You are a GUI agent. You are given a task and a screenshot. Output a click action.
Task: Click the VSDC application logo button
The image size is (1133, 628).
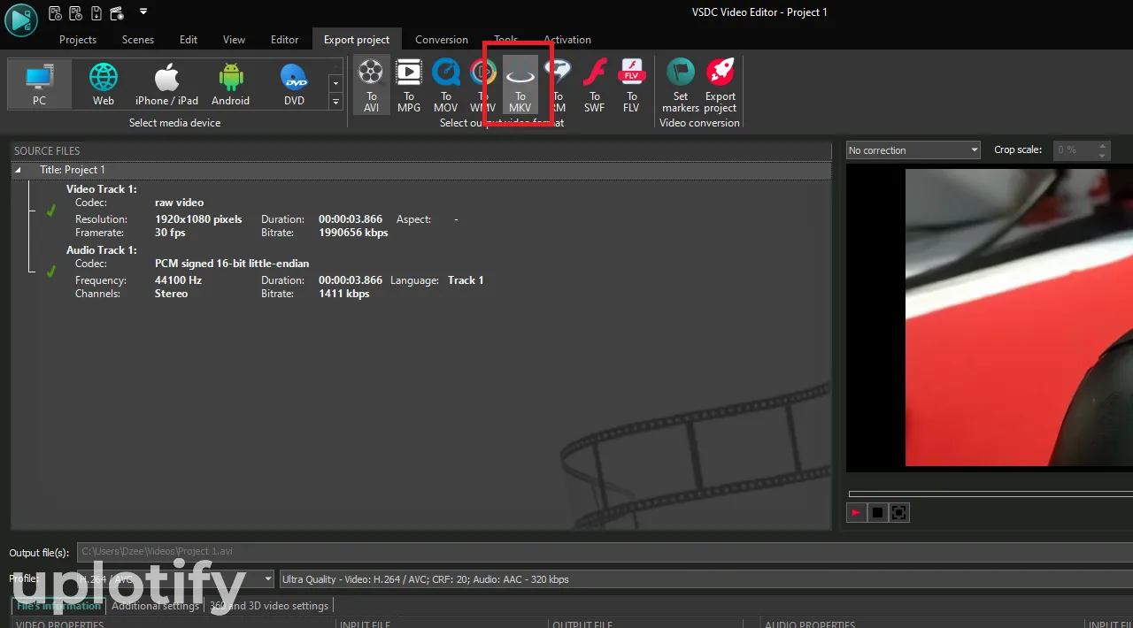pyautogui.click(x=21, y=19)
